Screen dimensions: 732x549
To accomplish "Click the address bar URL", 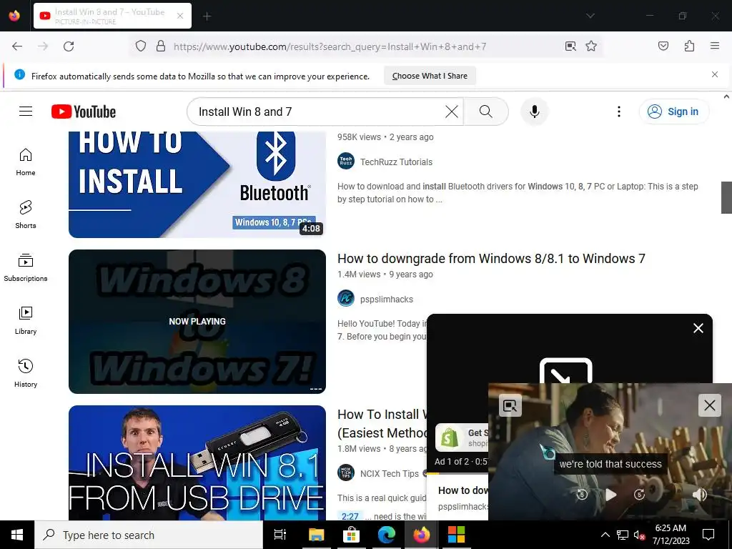I will click(x=330, y=46).
